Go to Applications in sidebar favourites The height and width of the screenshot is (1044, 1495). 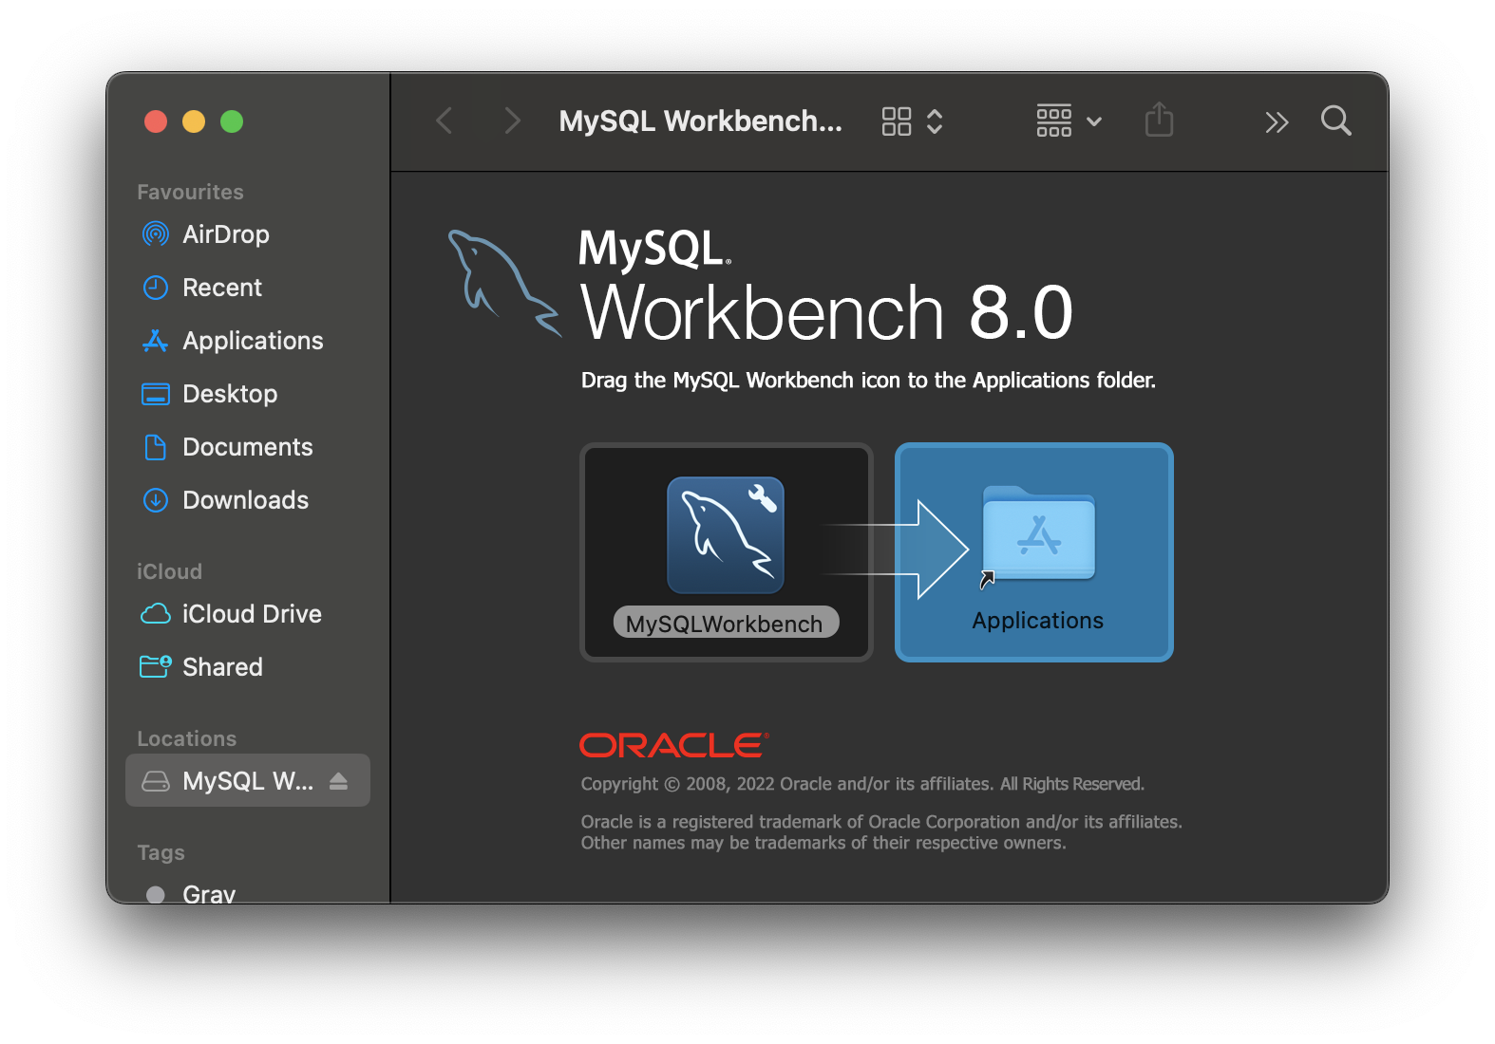(233, 341)
